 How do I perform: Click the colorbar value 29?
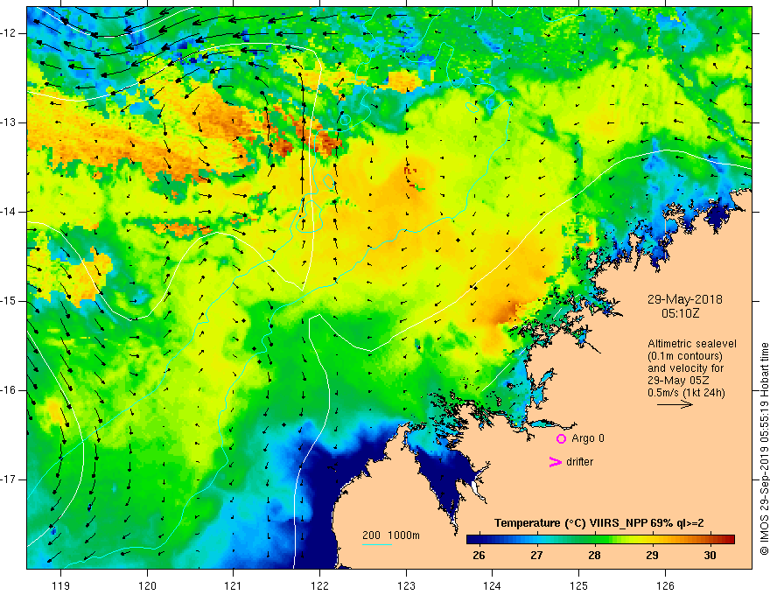pyautogui.click(x=652, y=556)
